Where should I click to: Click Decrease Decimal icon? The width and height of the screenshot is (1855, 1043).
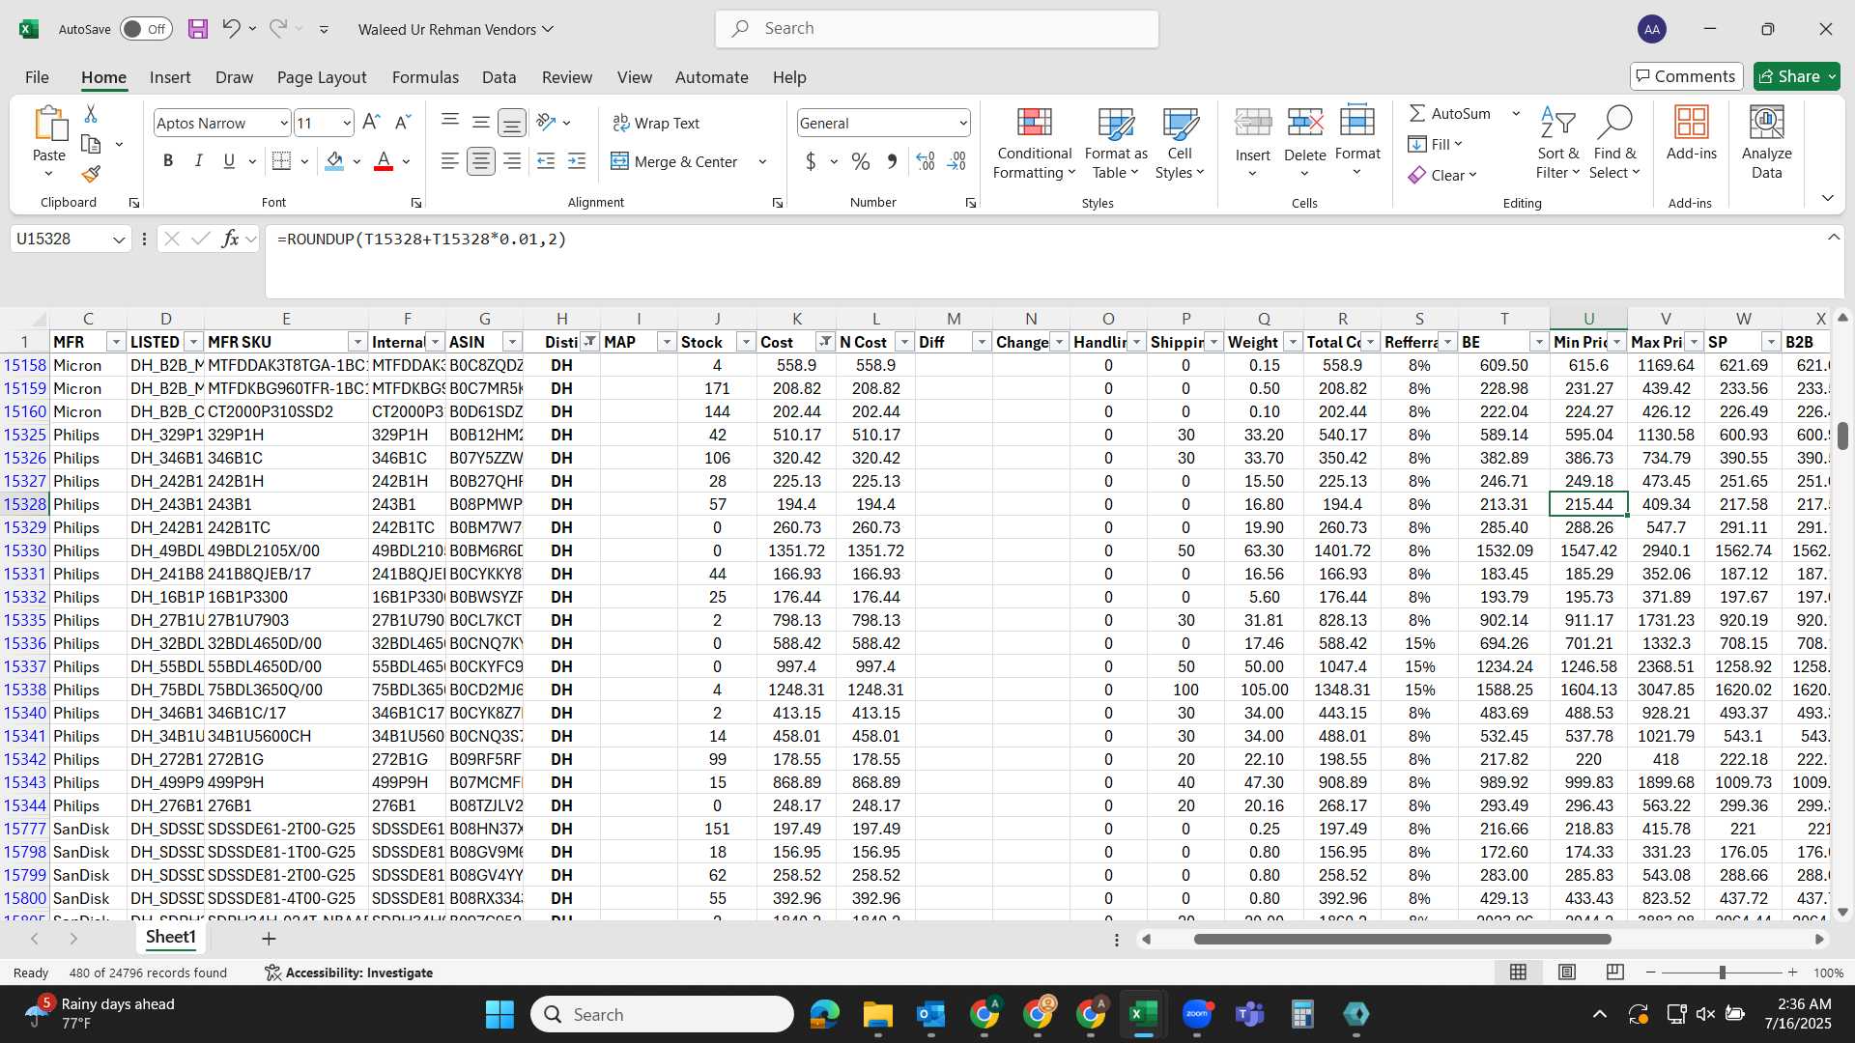point(956,161)
